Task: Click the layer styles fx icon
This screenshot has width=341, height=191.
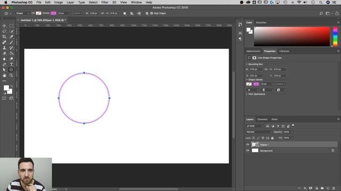Action: tap(305, 188)
